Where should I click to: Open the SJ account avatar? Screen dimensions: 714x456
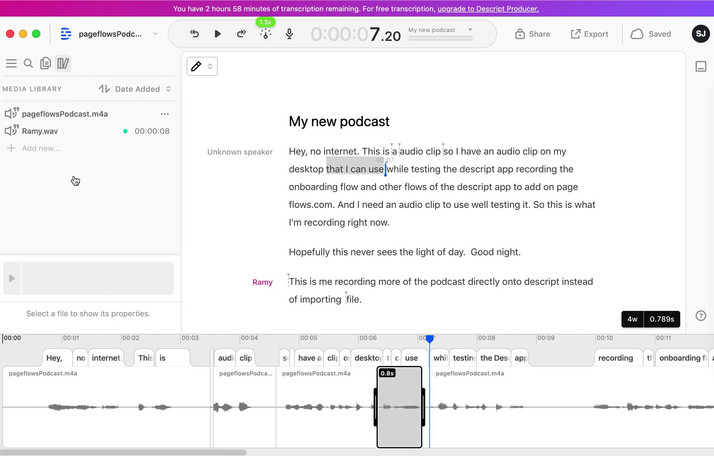(701, 34)
